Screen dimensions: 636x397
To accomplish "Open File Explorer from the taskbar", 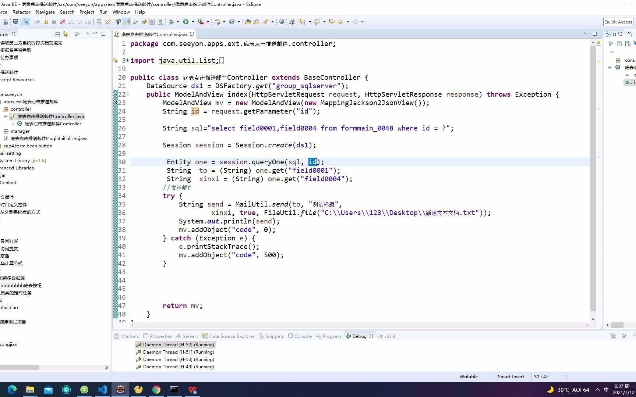I will point(30,389).
